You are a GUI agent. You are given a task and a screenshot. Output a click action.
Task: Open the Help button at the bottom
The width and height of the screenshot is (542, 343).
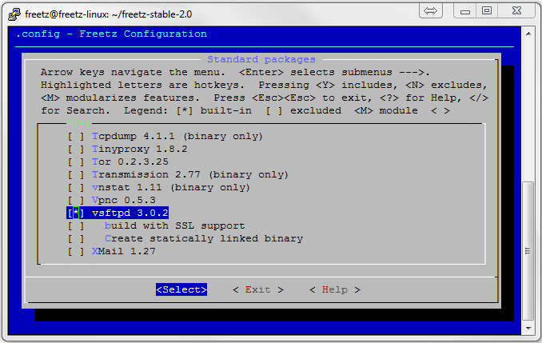334,290
